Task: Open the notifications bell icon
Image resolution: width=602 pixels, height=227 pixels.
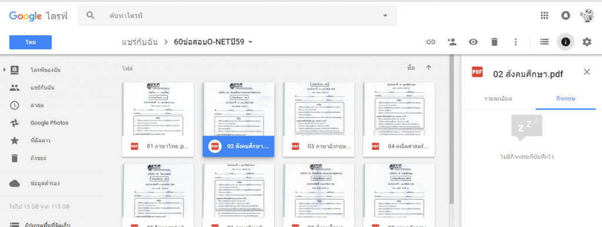Action: point(566,15)
